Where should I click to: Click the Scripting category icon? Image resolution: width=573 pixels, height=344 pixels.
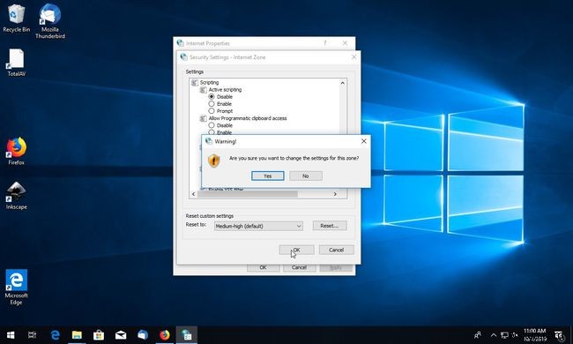(195, 83)
